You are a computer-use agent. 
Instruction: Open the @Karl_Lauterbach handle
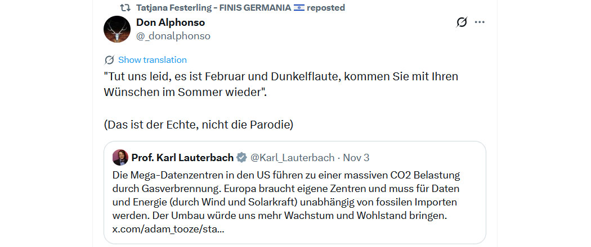[x=292, y=157]
